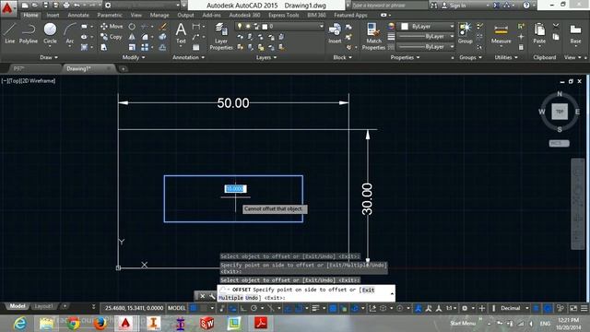Click the Linear Dimension icon
The image size is (590, 332).
pos(196,27)
